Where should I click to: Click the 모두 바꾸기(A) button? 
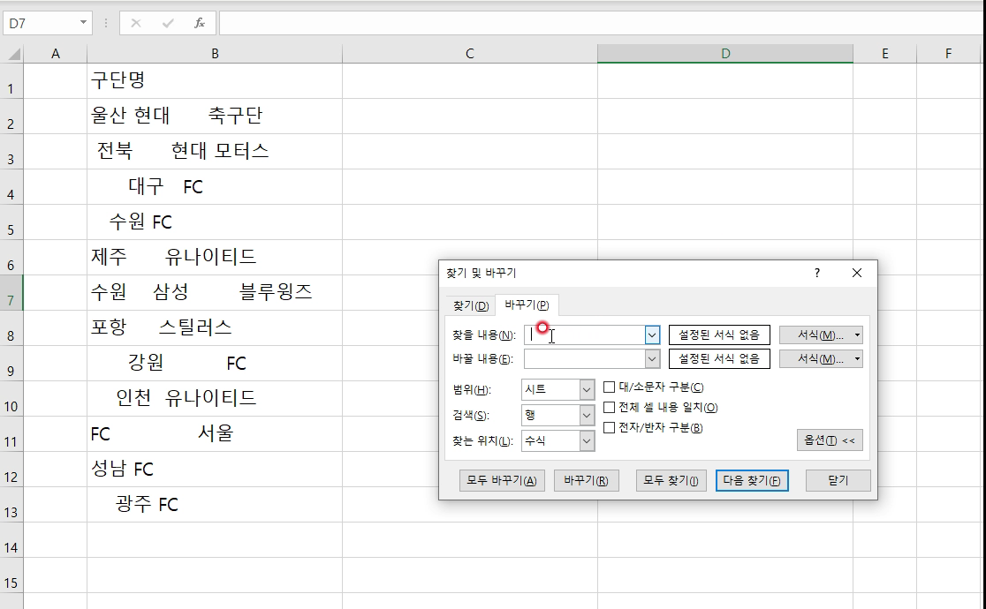tap(502, 481)
